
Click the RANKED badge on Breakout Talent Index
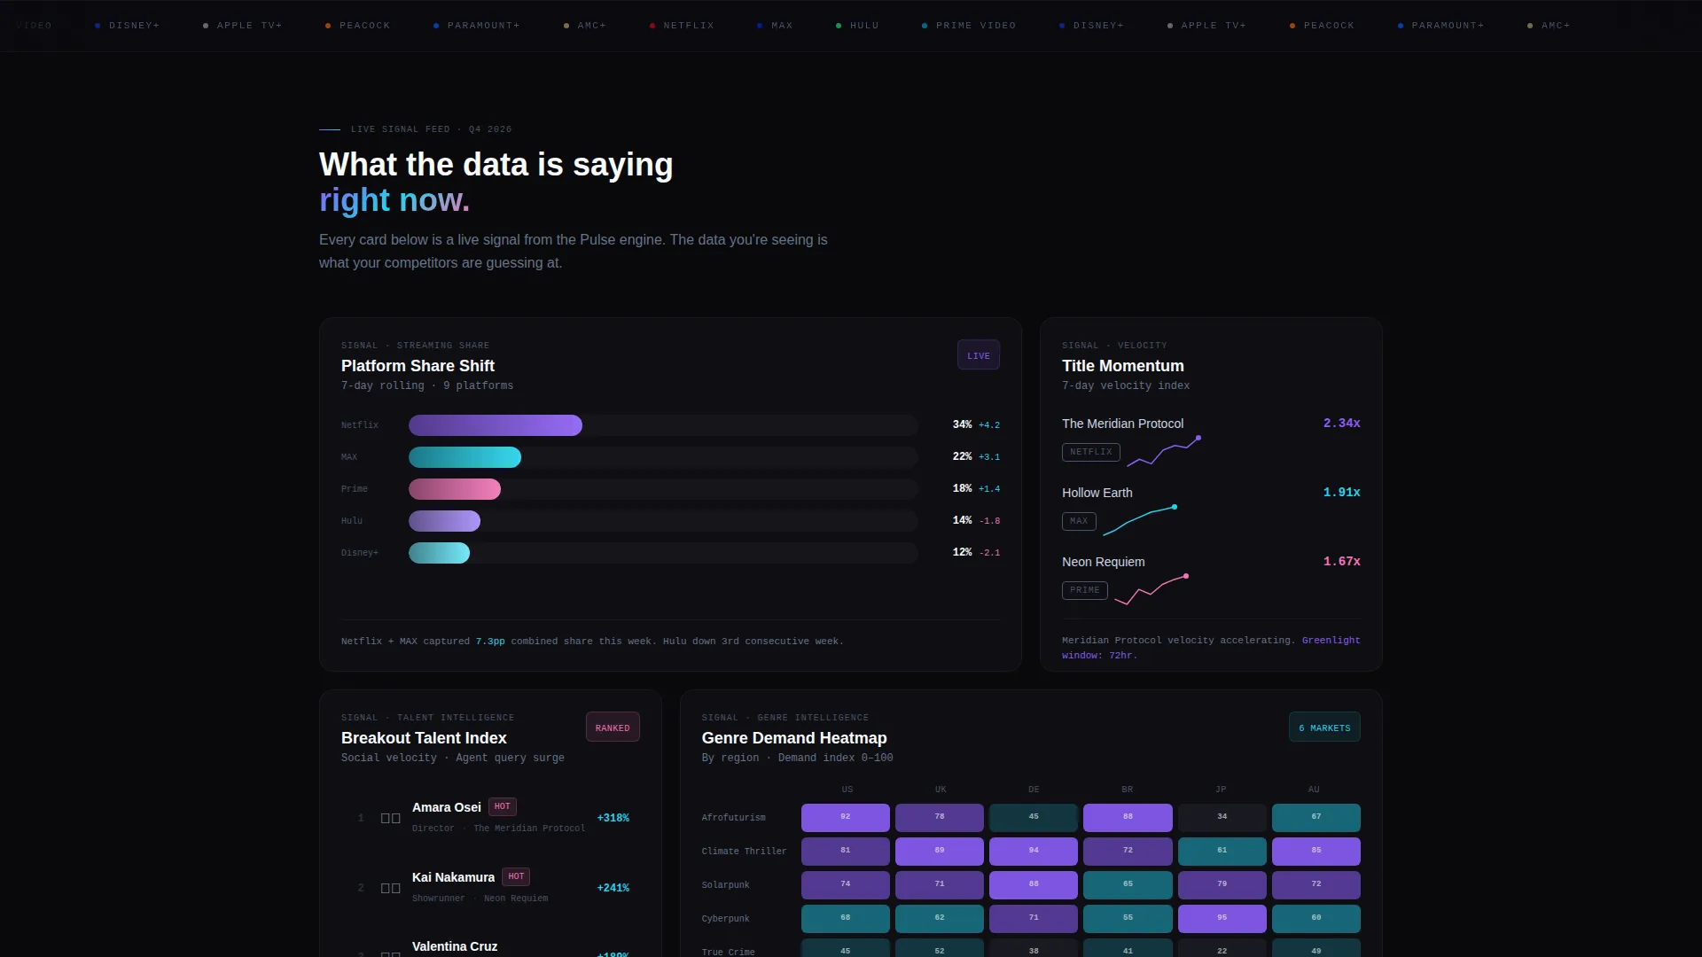click(613, 727)
